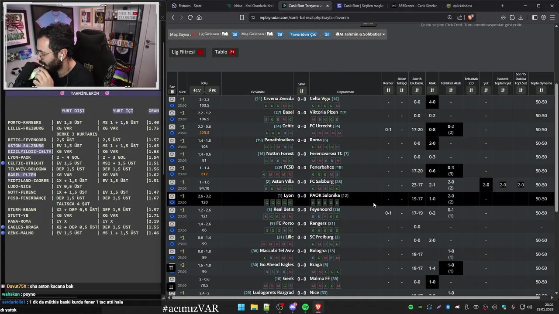Toggle browser sidebar panel icon
The height and width of the screenshot is (314, 559).
pos(535,17)
